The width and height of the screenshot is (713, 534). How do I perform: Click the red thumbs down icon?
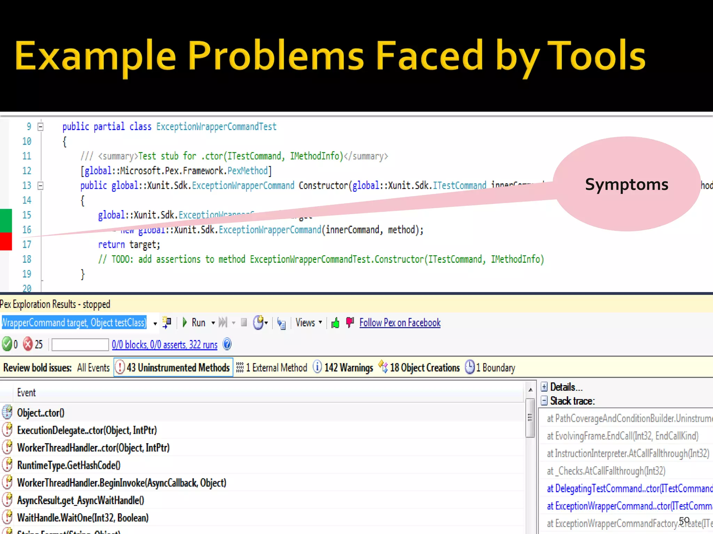(350, 322)
